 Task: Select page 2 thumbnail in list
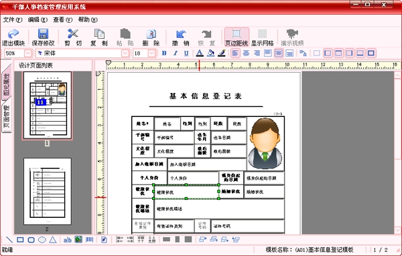pos(47,191)
